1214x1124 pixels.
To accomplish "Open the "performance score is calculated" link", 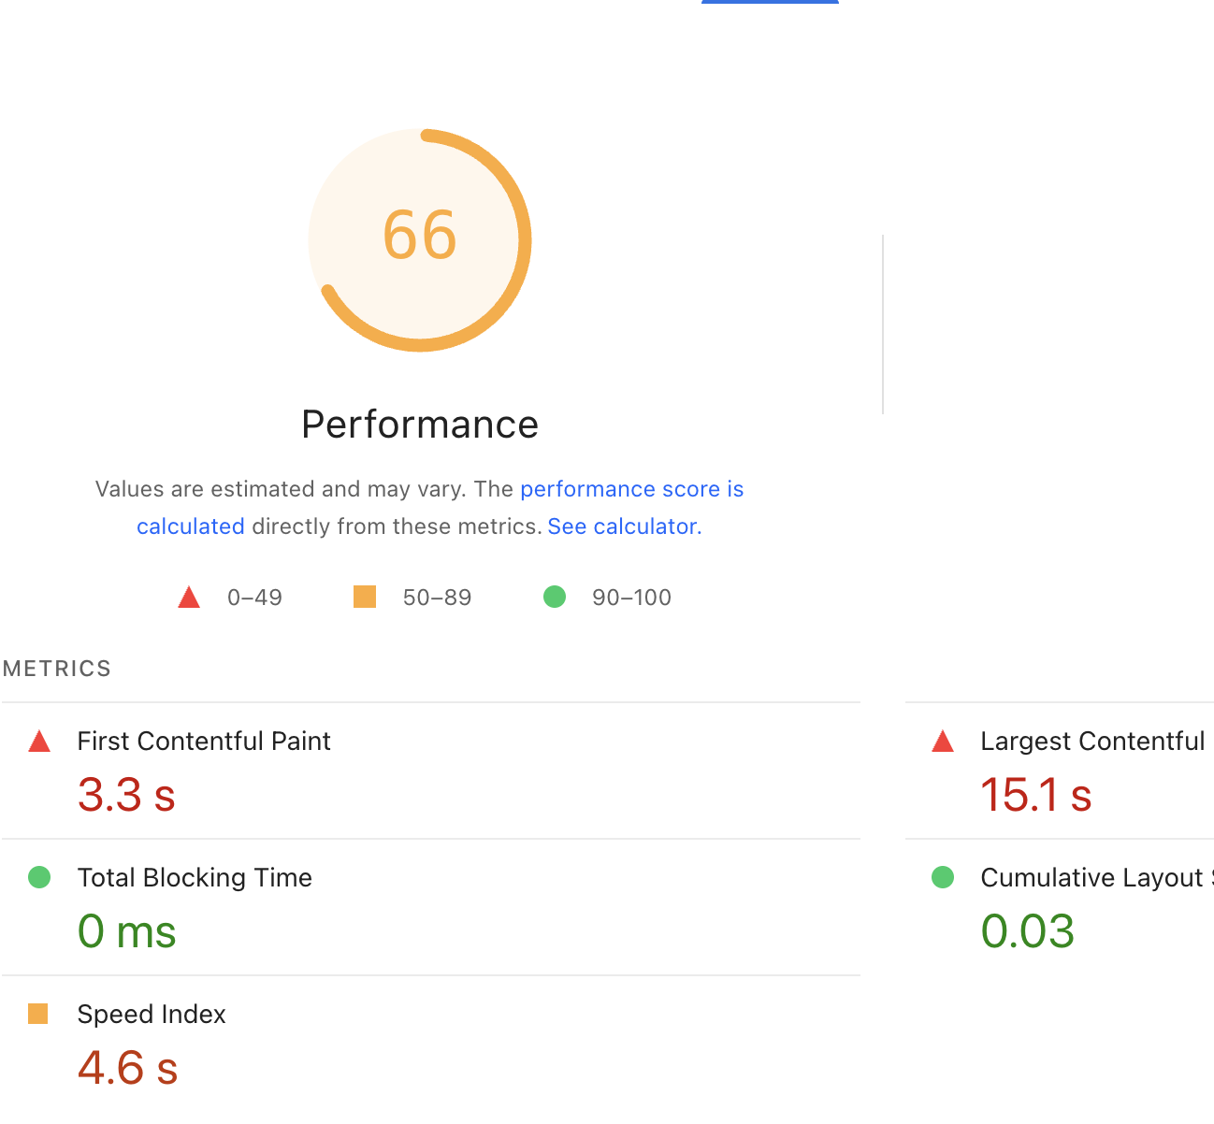I will tap(631, 489).
